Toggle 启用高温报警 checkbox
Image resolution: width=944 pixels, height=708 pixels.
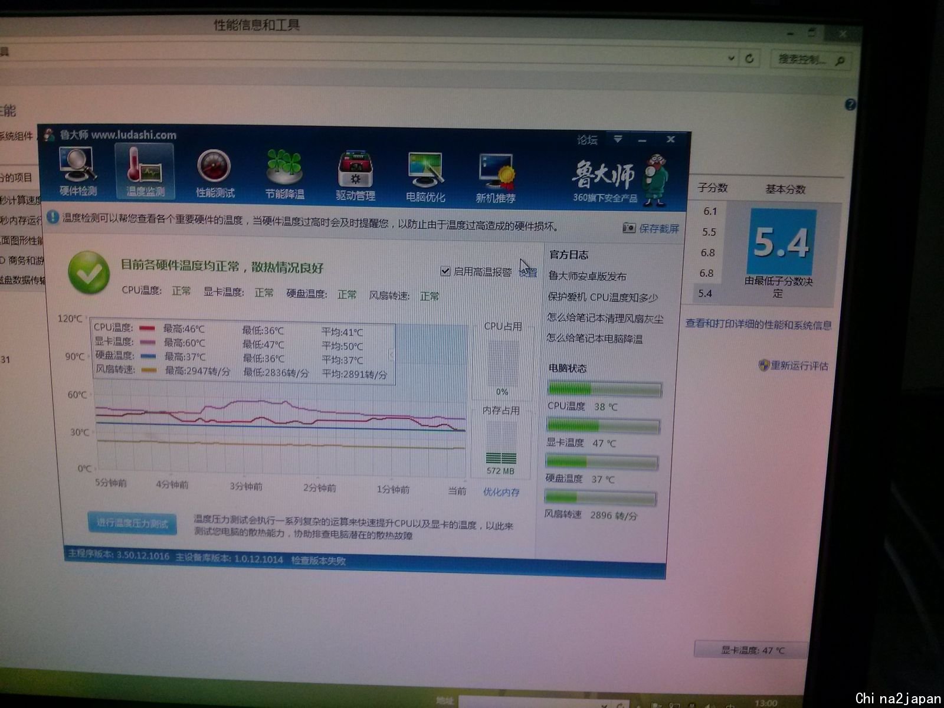(x=445, y=271)
